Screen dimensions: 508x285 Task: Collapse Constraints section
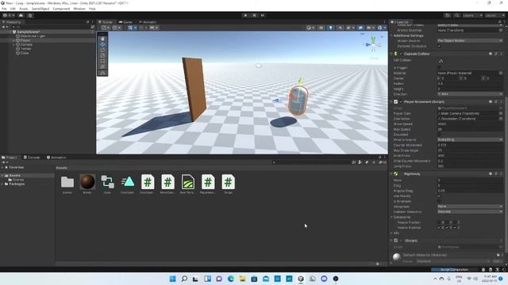click(x=391, y=217)
